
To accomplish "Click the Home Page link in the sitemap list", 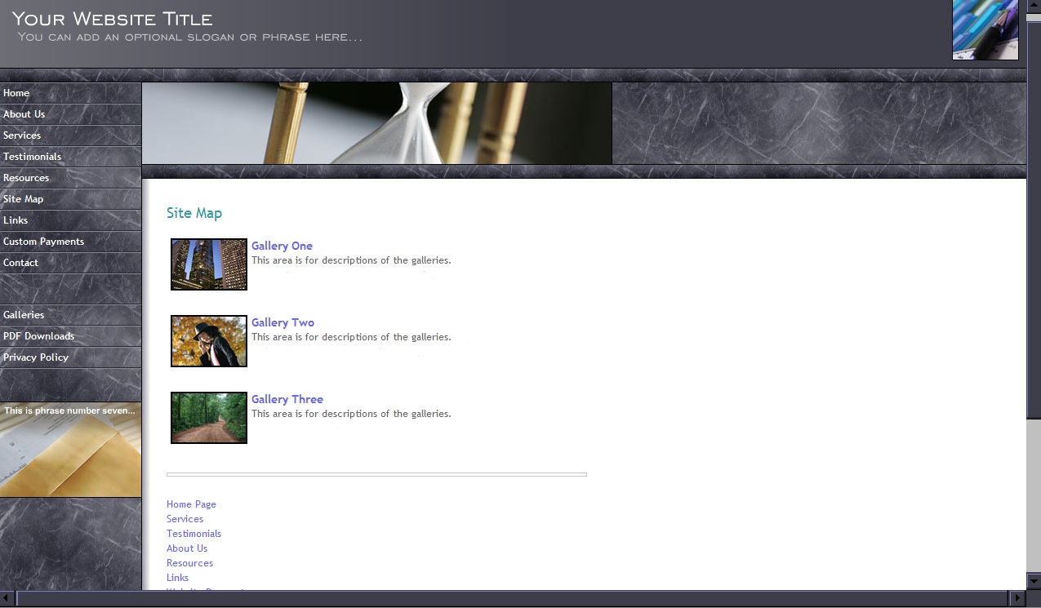I will coord(191,504).
